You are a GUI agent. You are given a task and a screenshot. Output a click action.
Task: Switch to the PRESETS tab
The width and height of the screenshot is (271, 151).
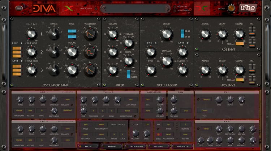pos(182,147)
